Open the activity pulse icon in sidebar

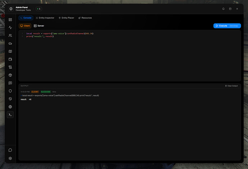(10, 28)
